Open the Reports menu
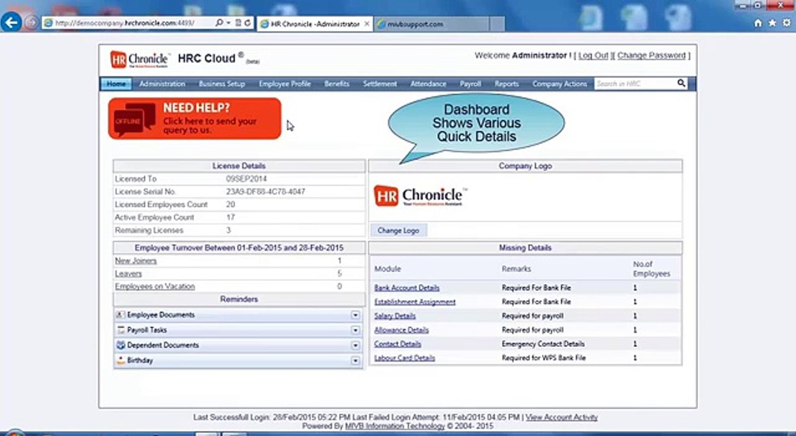This screenshot has height=436, width=796. (507, 84)
